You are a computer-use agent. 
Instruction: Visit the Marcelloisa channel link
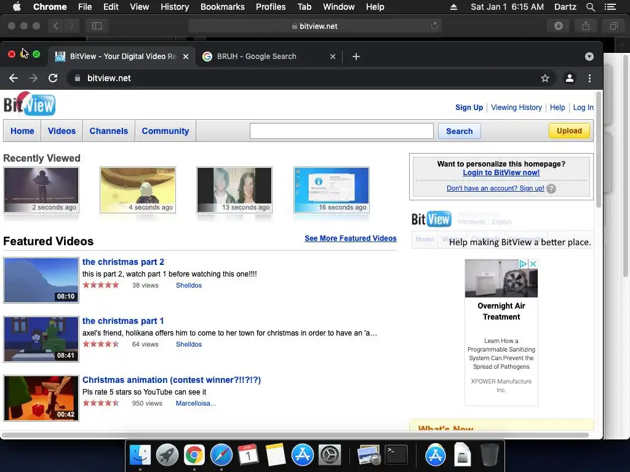[x=196, y=403]
